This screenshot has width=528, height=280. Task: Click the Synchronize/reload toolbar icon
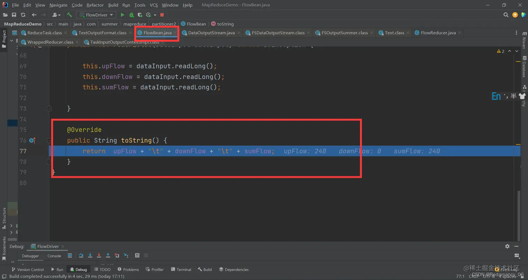pos(23,15)
